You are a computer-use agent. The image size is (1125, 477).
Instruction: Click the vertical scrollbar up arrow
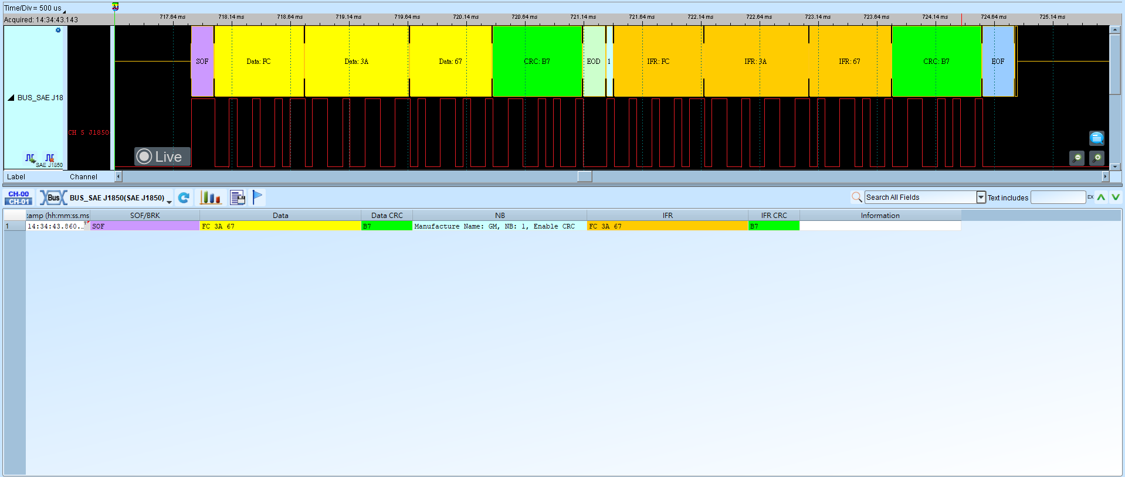pos(1115,30)
